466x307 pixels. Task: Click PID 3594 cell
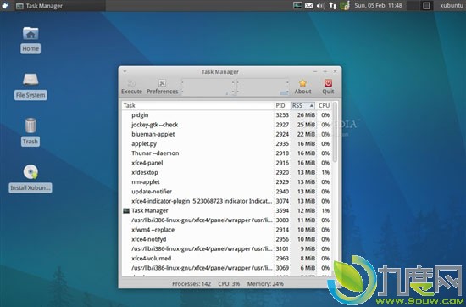pyautogui.click(x=282, y=210)
